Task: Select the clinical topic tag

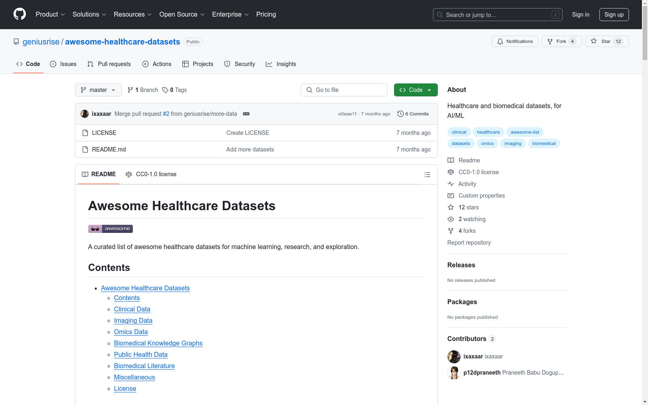Action: (459, 132)
